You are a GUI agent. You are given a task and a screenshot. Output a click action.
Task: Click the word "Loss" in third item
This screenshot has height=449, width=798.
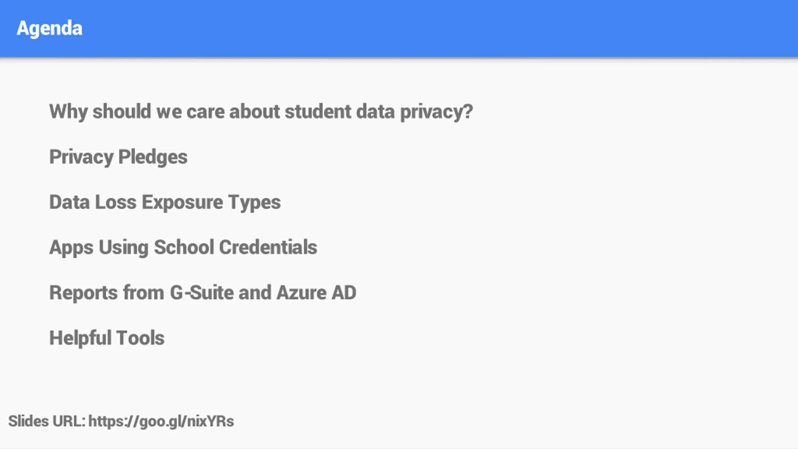click(116, 202)
